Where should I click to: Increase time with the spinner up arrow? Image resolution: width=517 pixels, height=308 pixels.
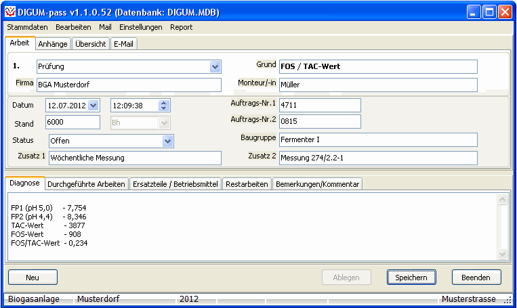[x=163, y=102]
